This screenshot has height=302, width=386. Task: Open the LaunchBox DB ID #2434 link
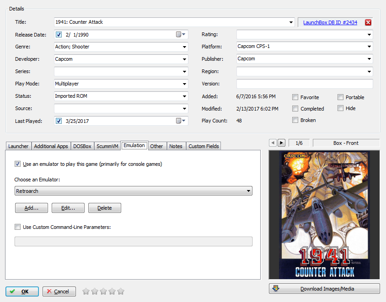point(330,22)
